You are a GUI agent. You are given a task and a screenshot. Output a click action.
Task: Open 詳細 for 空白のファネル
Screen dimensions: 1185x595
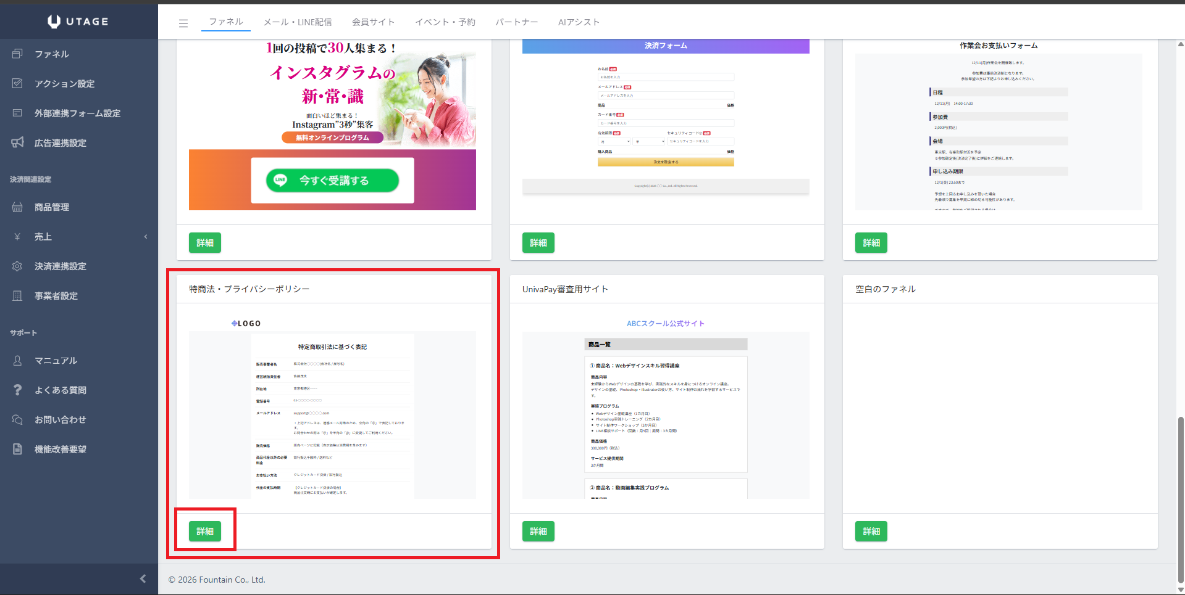point(871,531)
